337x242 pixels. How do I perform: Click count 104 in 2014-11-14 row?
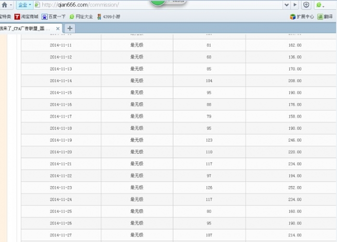tap(209, 81)
